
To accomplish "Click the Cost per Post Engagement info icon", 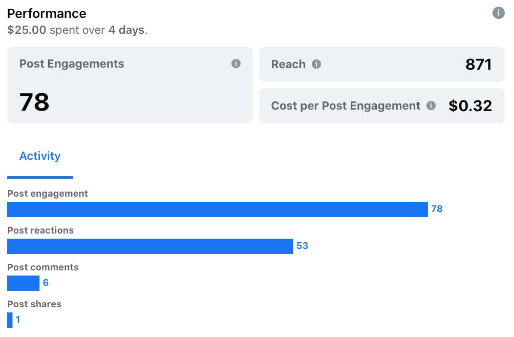I will [431, 106].
